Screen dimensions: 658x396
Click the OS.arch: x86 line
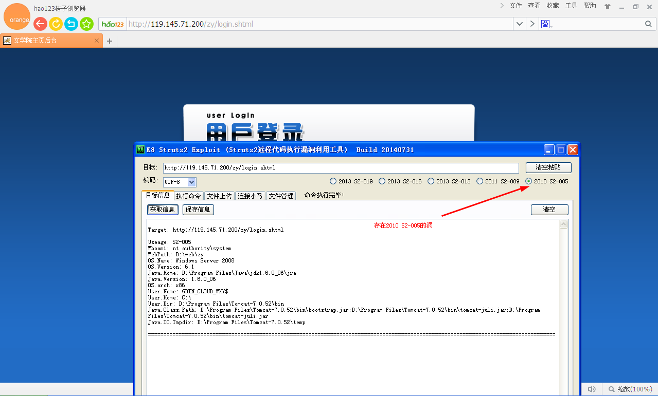tap(166, 285)
